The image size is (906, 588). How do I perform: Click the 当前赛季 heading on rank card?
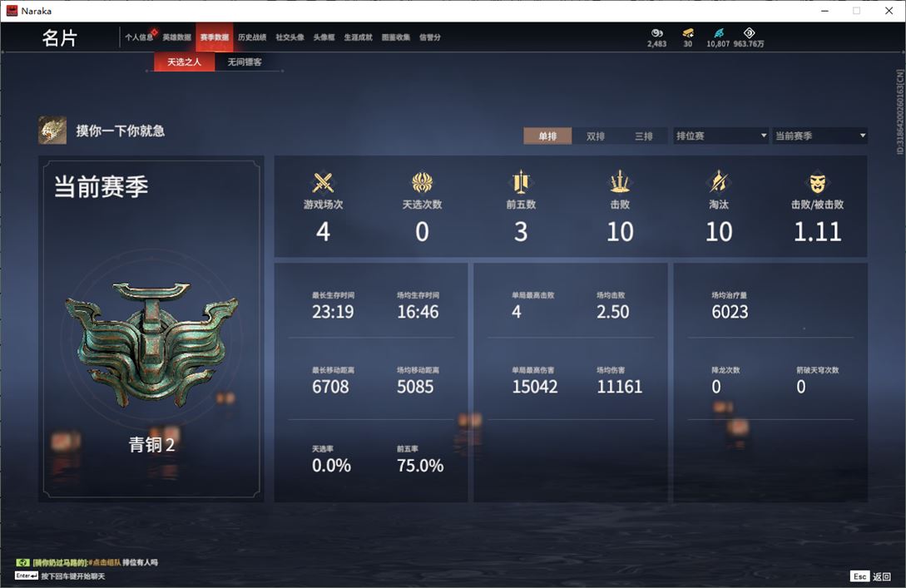pos(101,186)
